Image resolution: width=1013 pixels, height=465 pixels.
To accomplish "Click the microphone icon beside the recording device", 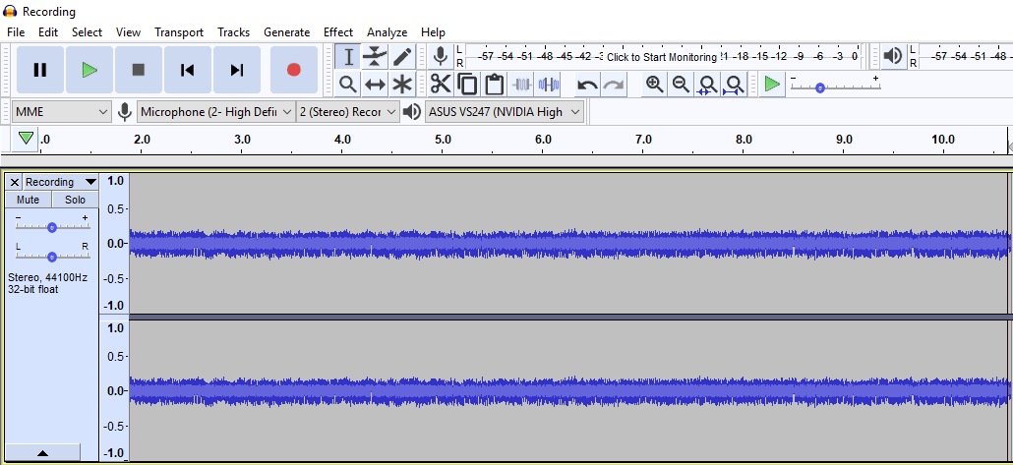I will [125, 112].
